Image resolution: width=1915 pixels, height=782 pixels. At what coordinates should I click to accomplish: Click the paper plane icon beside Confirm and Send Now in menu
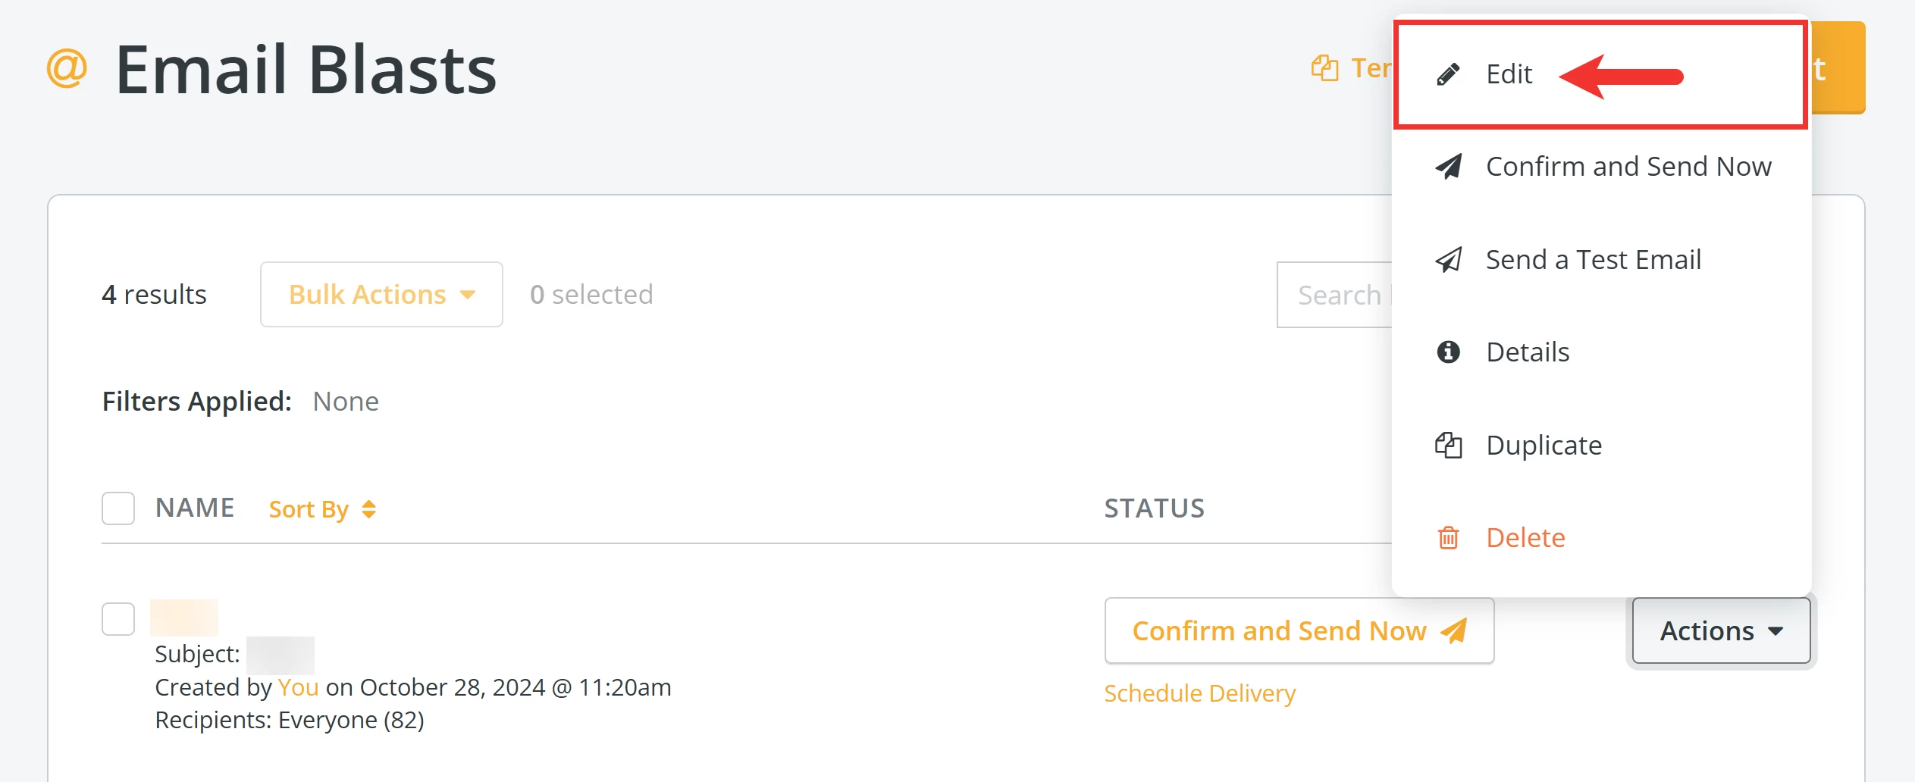point(1448,167)
